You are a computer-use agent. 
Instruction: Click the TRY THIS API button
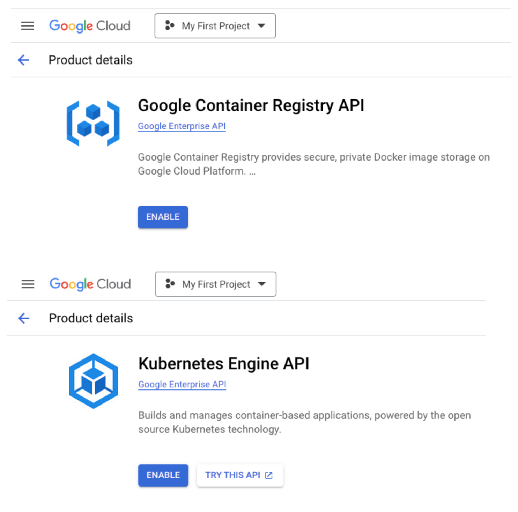coord(240,475)
